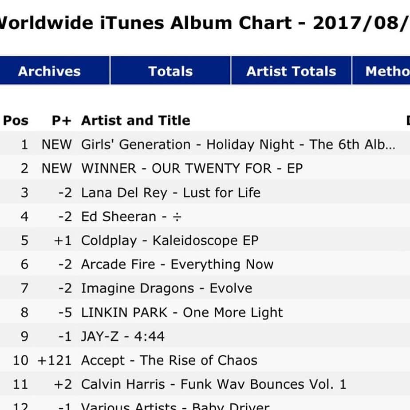This screenshot has height=410, width=410.
Task: Select Girls' Generation Holiday Night entry
Action: pos(238,145)
